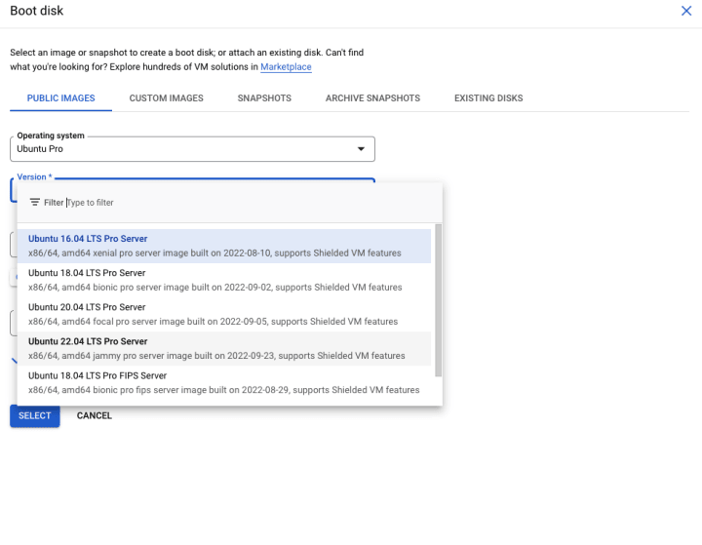This screenshot has width=702, height=545.
Task: Choose Ubuntu 18.04 LTS Pro Server
Action: click(x=224, y=280)
